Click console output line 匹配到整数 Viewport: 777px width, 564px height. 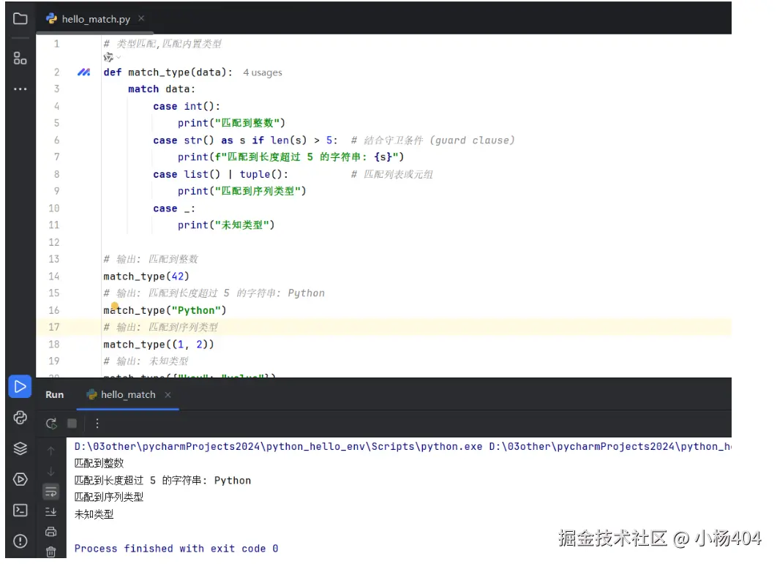click(x=99, y=463)
